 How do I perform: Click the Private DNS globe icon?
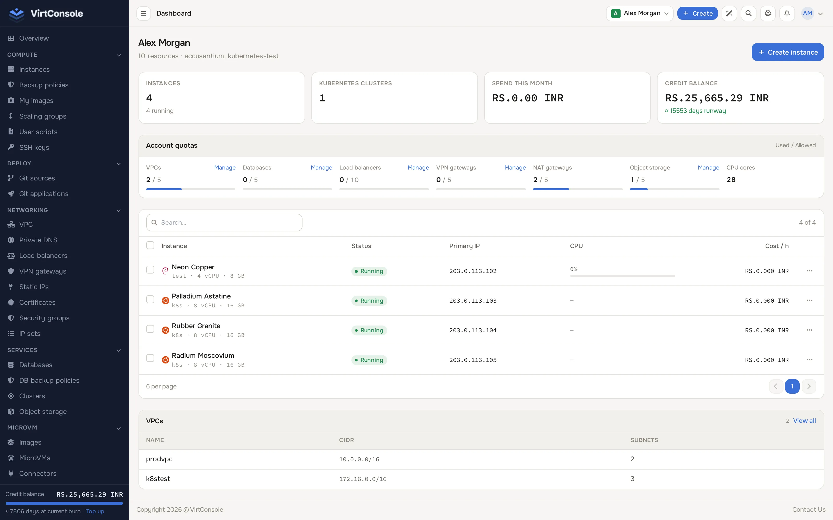(x=11, y=240)
